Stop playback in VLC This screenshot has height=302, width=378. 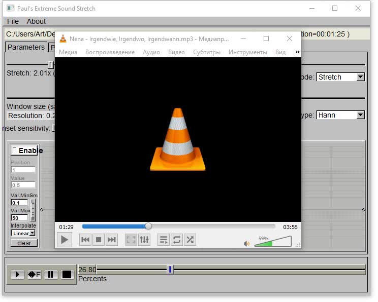[x=99, y=240]
